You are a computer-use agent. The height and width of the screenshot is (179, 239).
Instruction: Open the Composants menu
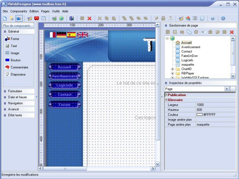click(x=19, y=11)
